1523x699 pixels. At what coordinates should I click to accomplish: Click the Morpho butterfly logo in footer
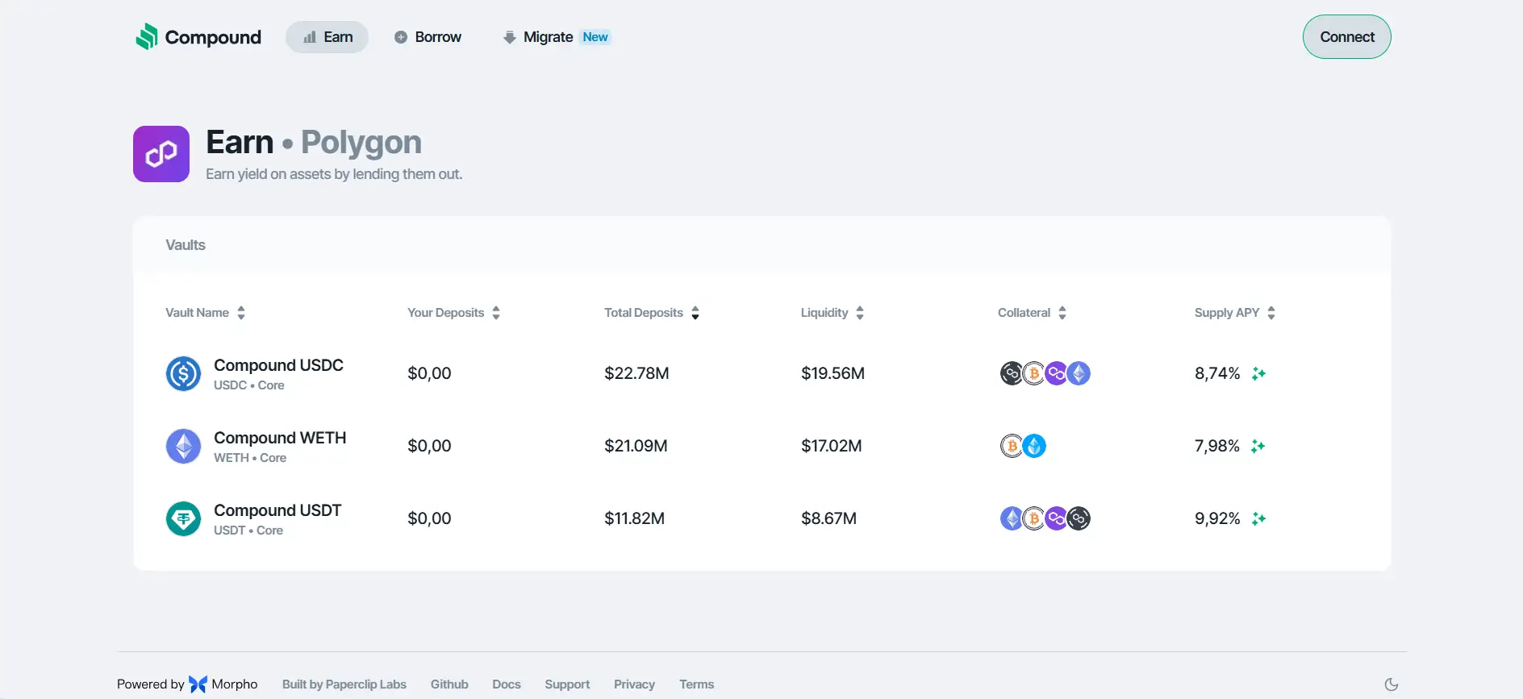tap(198, 684)
